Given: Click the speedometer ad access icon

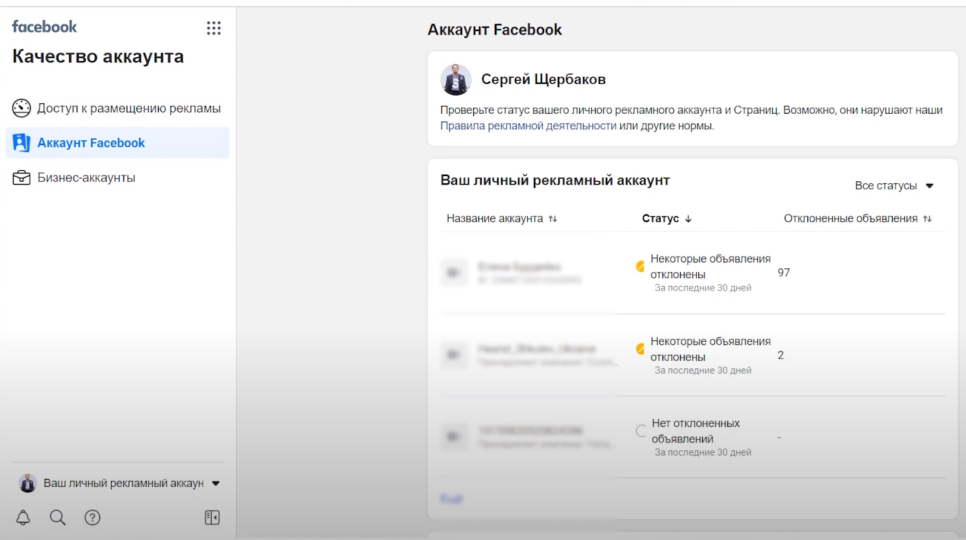Looking at the screenshot, I should (21, 108).
